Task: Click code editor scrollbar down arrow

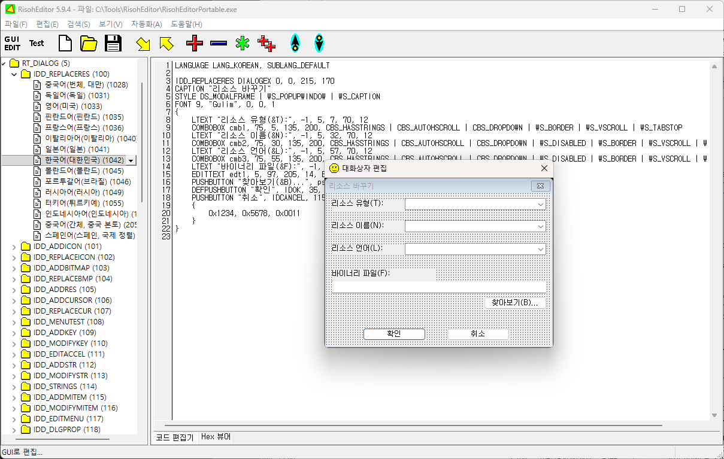Action: [714, 415]
